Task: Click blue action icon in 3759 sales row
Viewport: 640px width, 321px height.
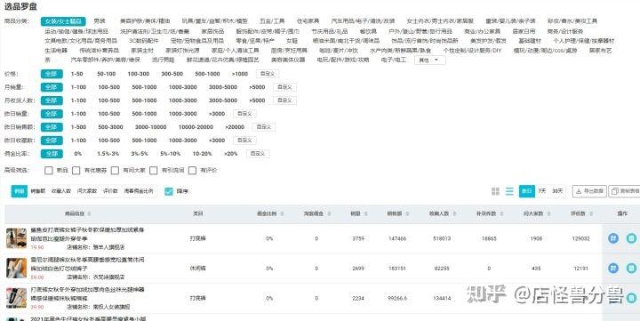Action: [613, 238]
